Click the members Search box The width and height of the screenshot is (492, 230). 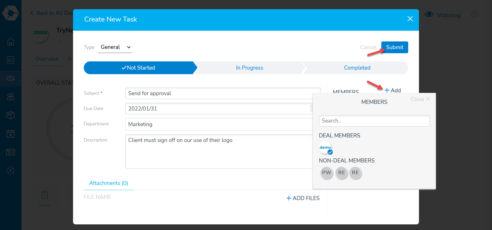[374, 121]
